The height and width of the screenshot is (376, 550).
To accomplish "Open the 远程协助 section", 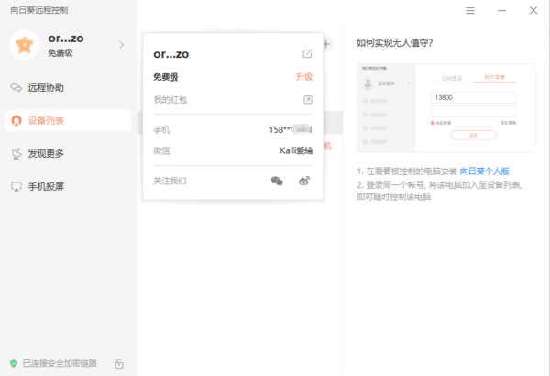I will 46,88.
